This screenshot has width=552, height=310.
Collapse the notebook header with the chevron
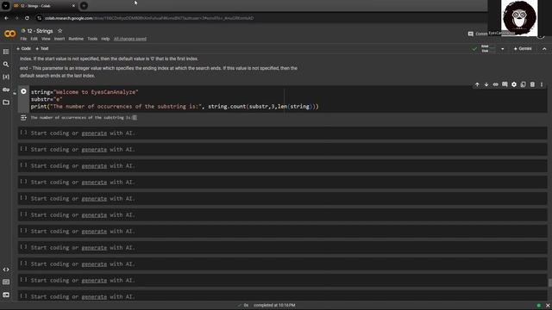point(544,49)
